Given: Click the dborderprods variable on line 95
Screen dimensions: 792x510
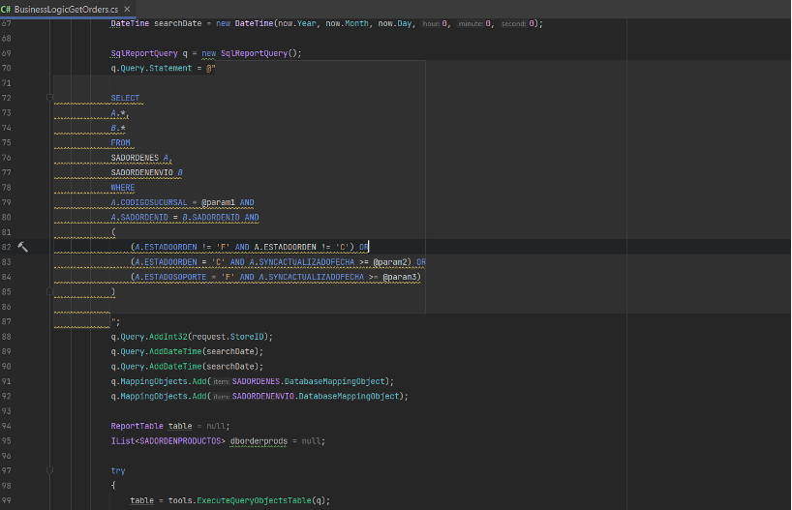Looking at the screenshot, I should [x=258, y=440].
